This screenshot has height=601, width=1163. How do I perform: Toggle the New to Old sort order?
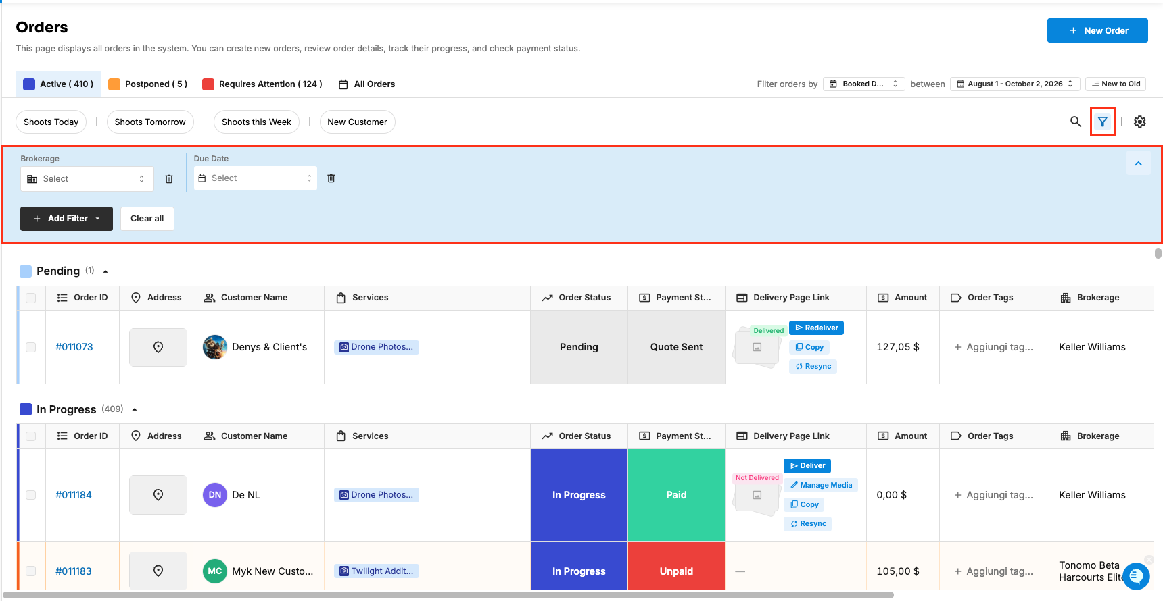tap(1116, 84)
